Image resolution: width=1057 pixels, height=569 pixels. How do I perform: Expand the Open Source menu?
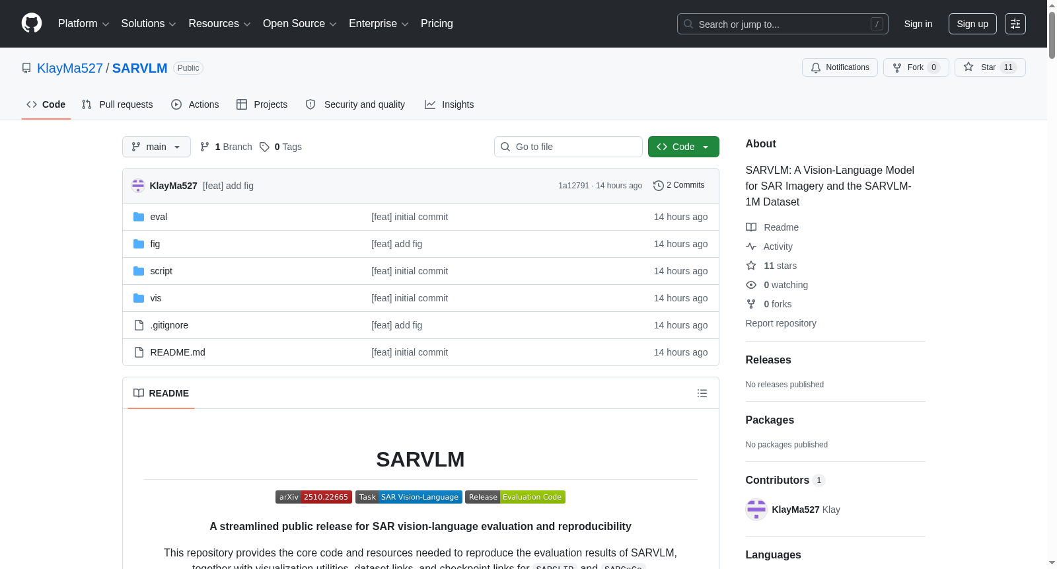[300, 24]
